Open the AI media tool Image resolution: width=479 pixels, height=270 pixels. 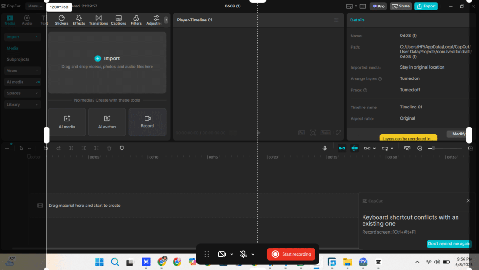click(67, 122)
